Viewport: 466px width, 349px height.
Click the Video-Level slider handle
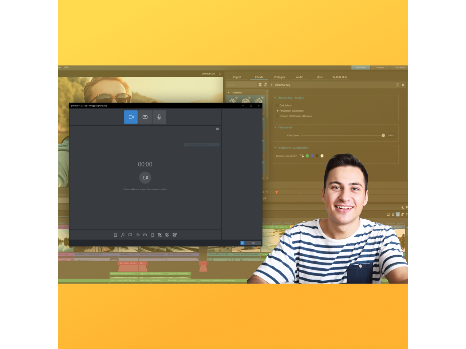[383, 136]
